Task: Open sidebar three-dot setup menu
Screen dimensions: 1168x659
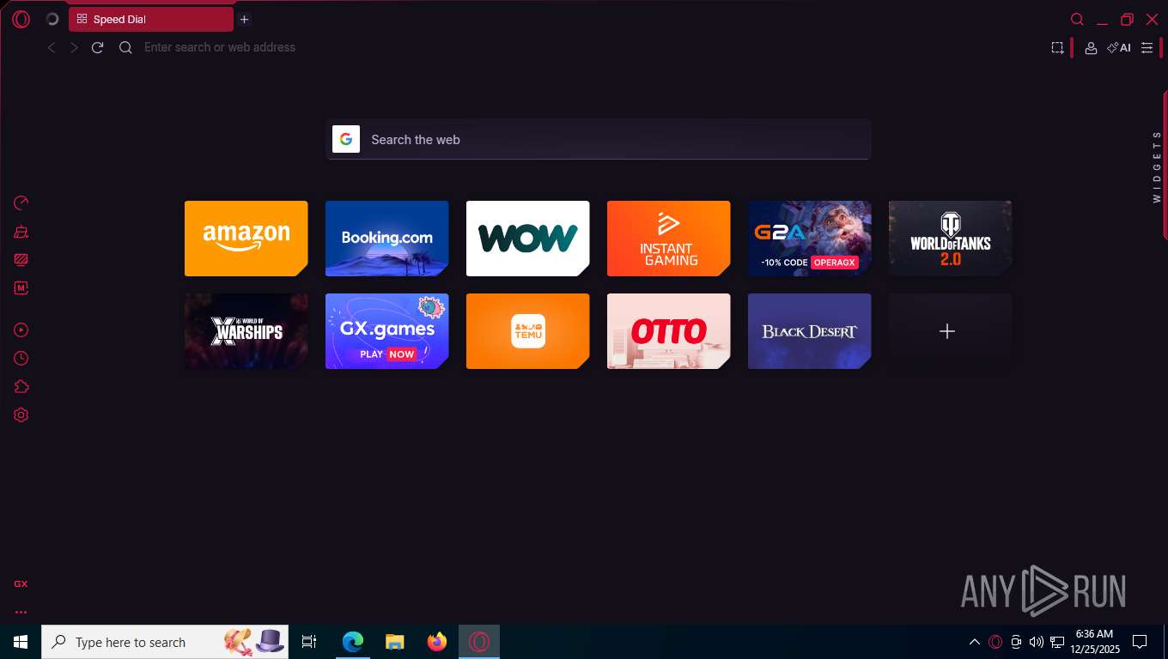Action: click(x=21, y=612)
